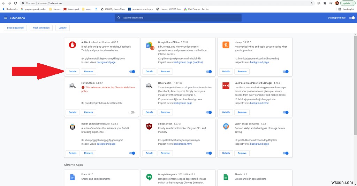Click the Update extensions button
The height and width of the screenshot is (186, 357).
pyautogui.click(x=63, y=28)
